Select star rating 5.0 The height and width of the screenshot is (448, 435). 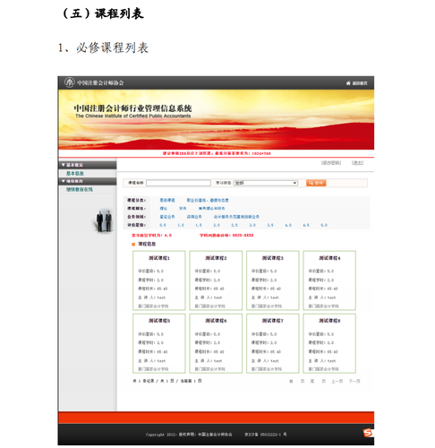(324, 225)
